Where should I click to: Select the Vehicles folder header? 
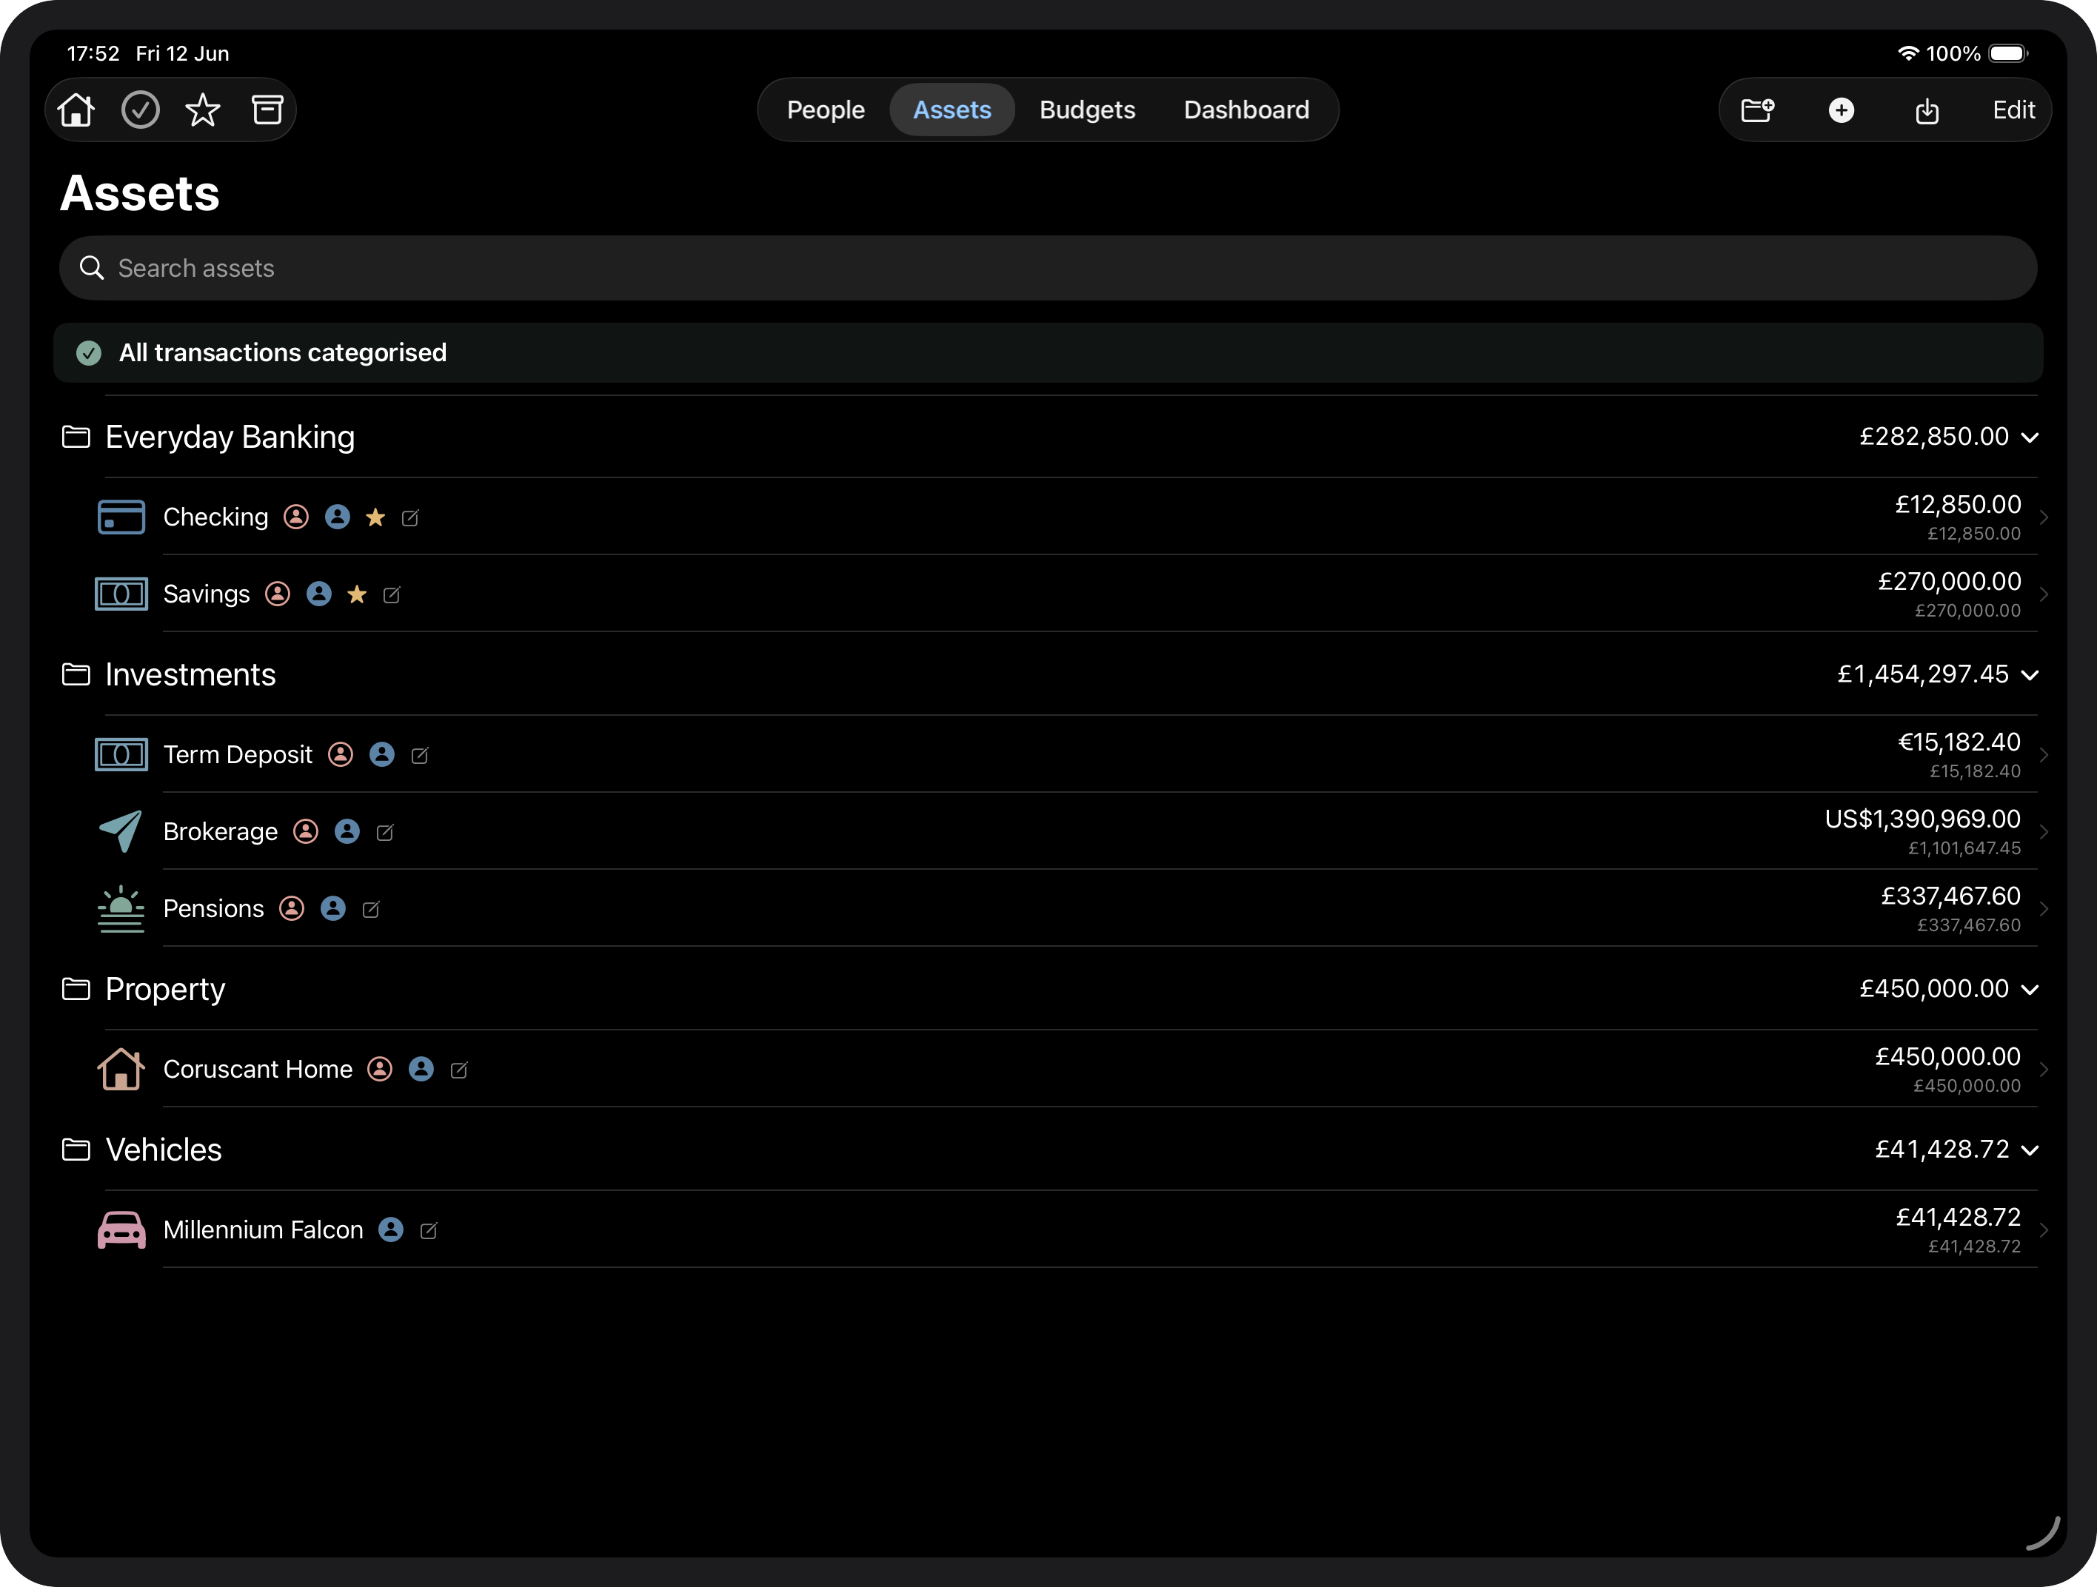coord(1048,1150)
